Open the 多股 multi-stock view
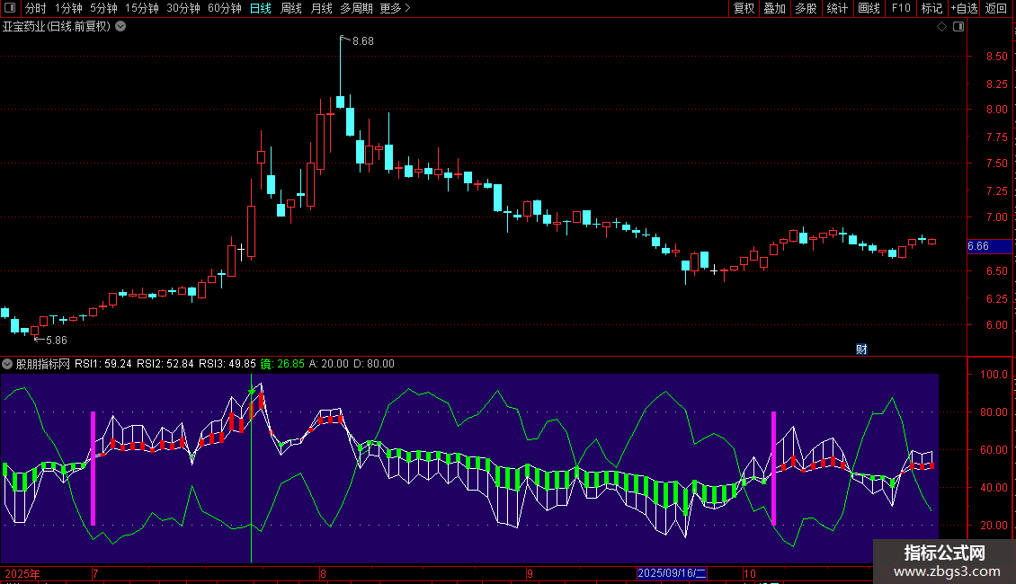 (806, 8)
